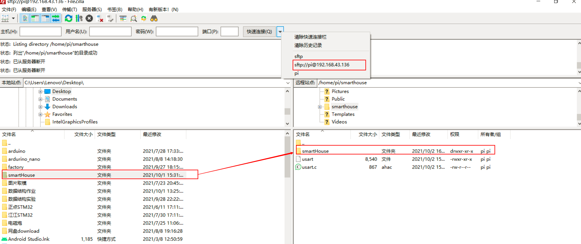
Task: Open the 查看(V) menu
Action: coord(49,9)
